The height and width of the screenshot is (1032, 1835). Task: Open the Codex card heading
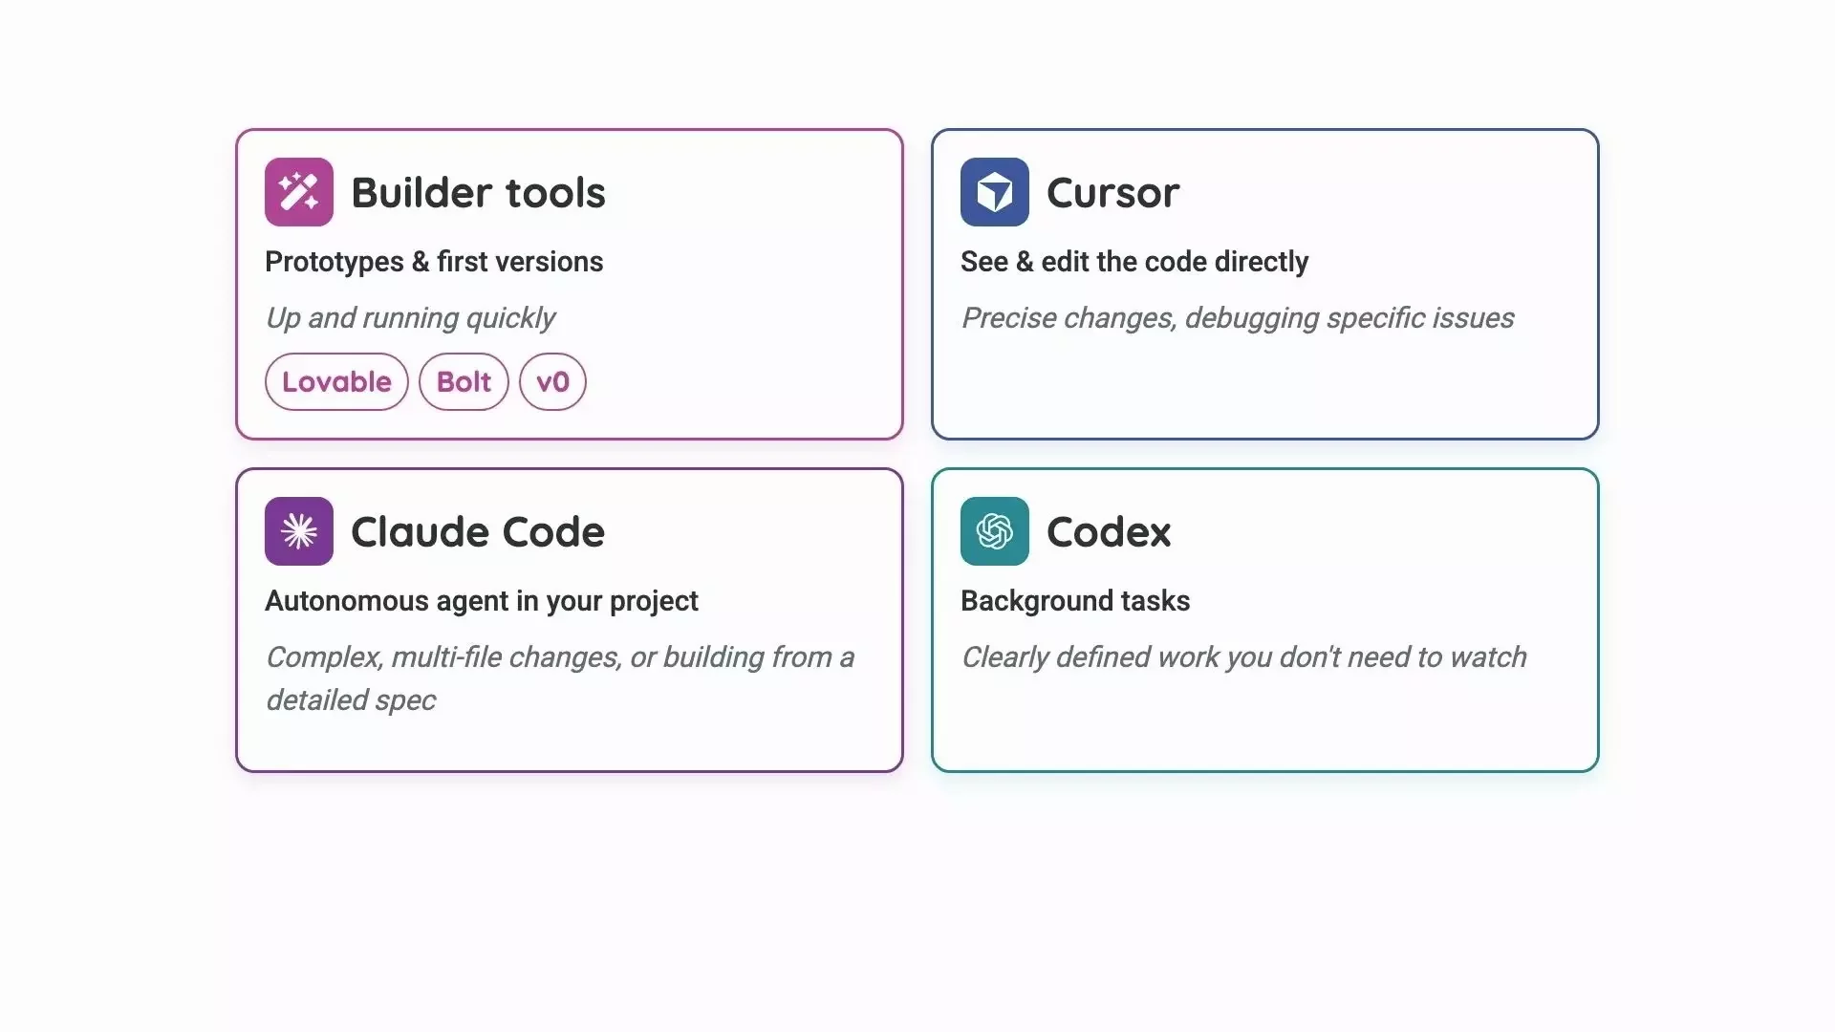click(1109, 532)
